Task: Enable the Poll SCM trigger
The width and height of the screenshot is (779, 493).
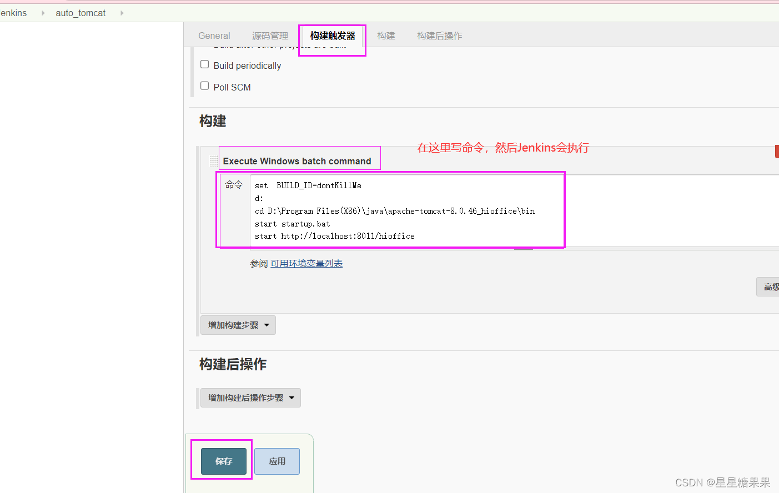Action: (204, 85)
